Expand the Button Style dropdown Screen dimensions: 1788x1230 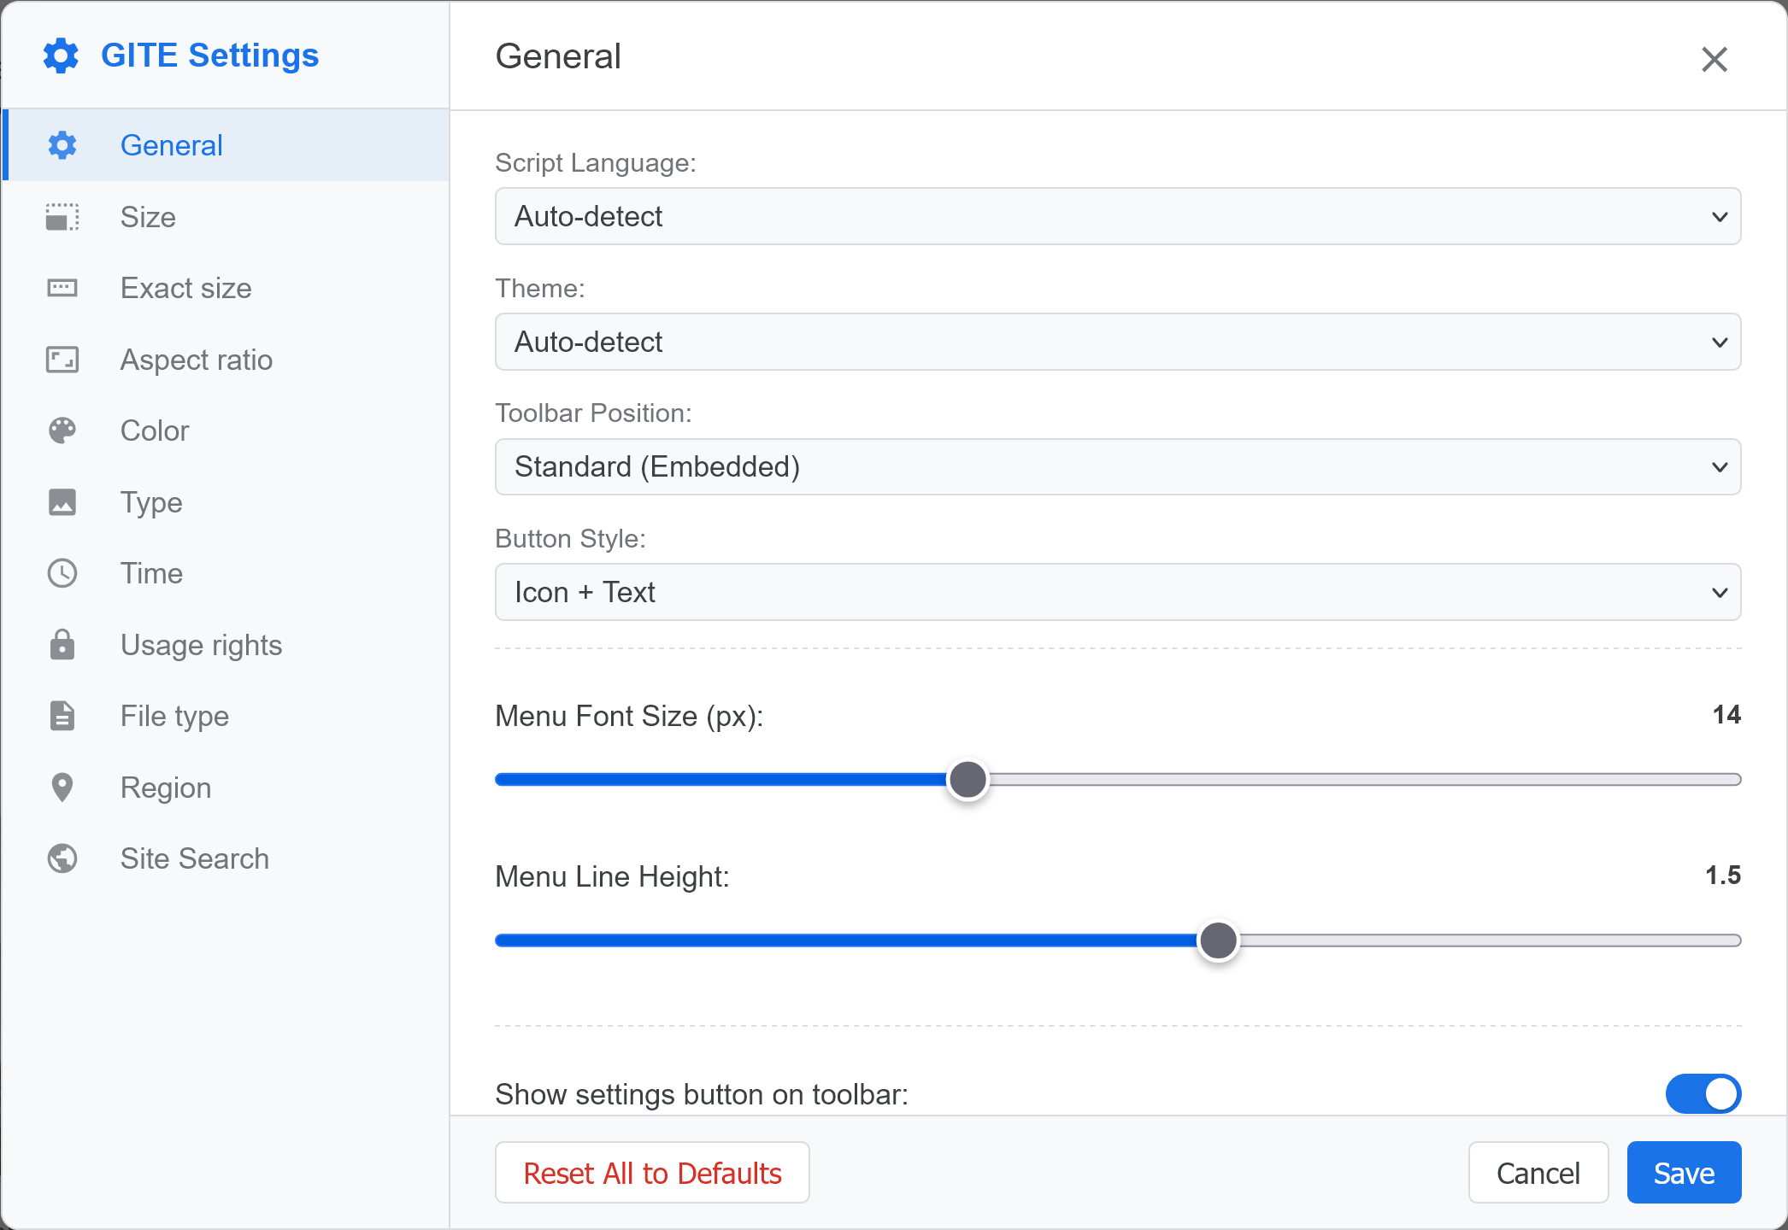(x=1117, y=592)
